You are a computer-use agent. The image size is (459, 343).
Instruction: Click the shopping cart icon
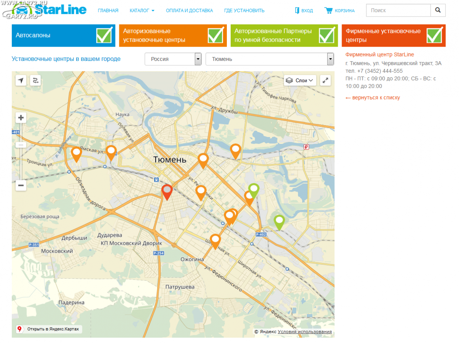328,10
